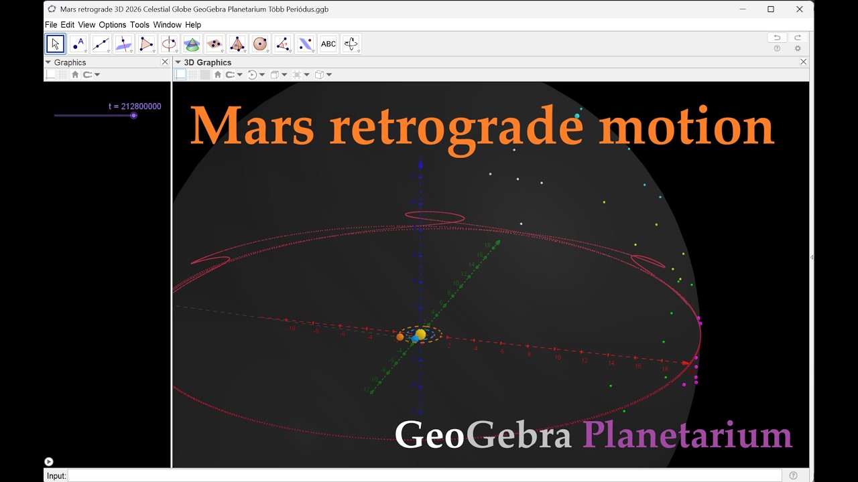Click the Input bar field
858x482 pixels.
click(x=424, y=475)
